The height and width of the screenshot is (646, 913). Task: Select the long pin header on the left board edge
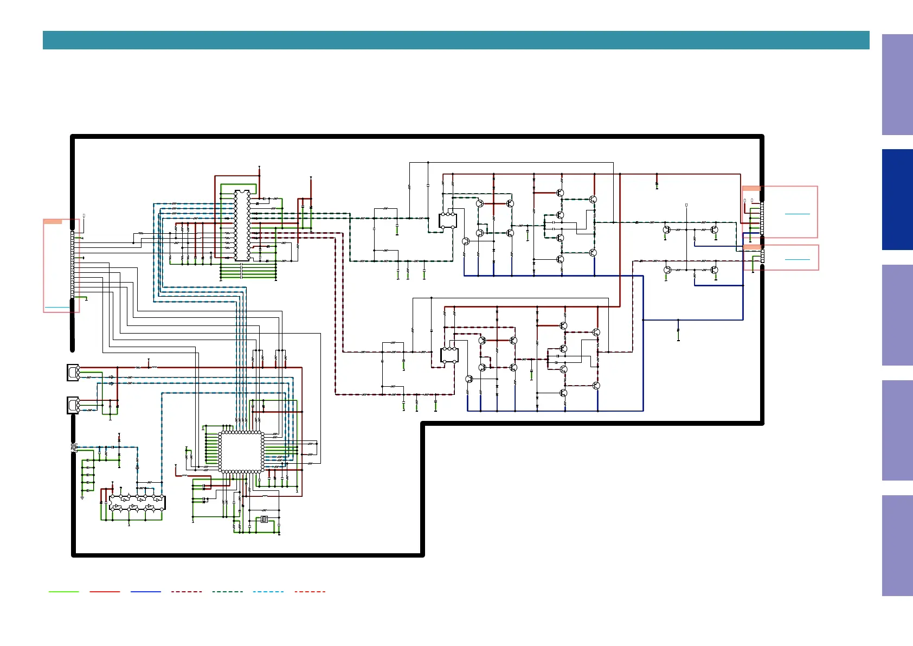[x=73, y=264]
